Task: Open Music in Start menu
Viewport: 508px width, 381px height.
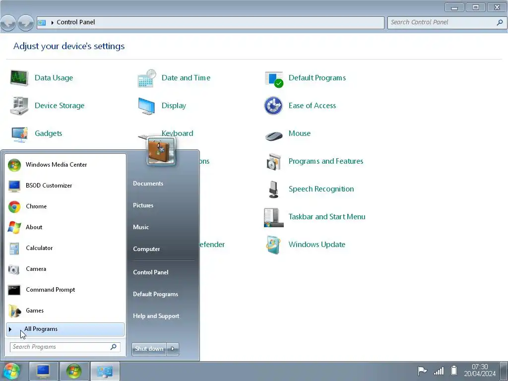Action: (141, 227)
